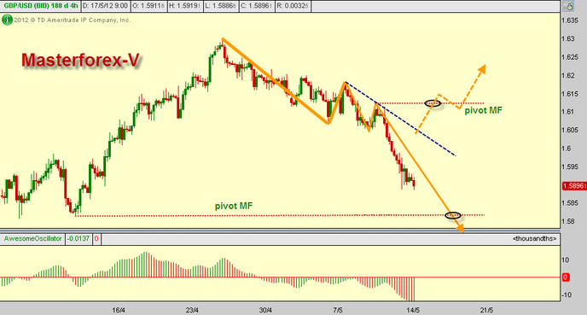Click the red 1.5896 current price tag

point(574,186)
